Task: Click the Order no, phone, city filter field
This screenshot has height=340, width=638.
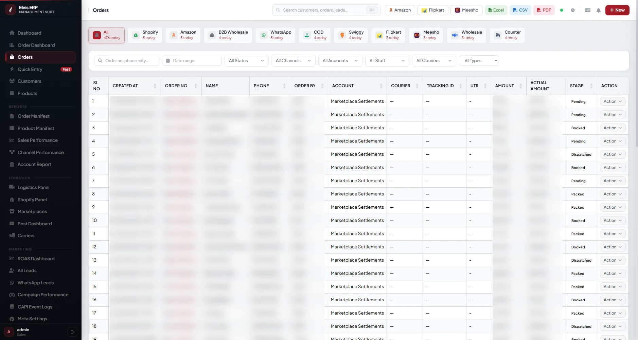Action: click(127, 61)
